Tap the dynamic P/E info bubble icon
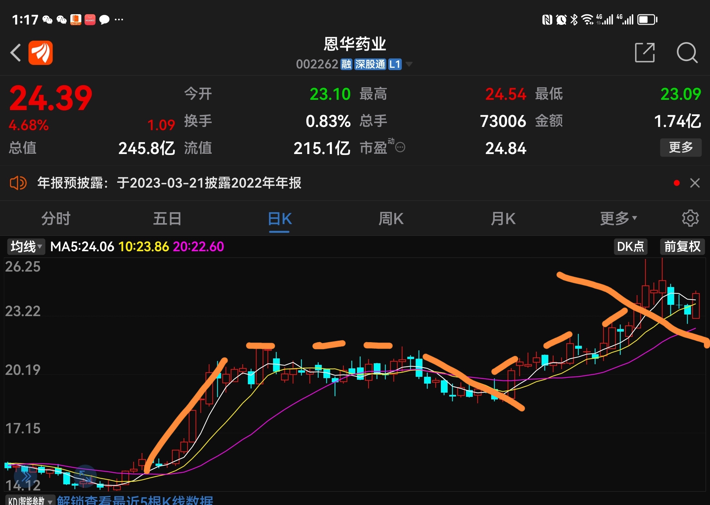This screenshot has width=710, height=505. (400, 148)
